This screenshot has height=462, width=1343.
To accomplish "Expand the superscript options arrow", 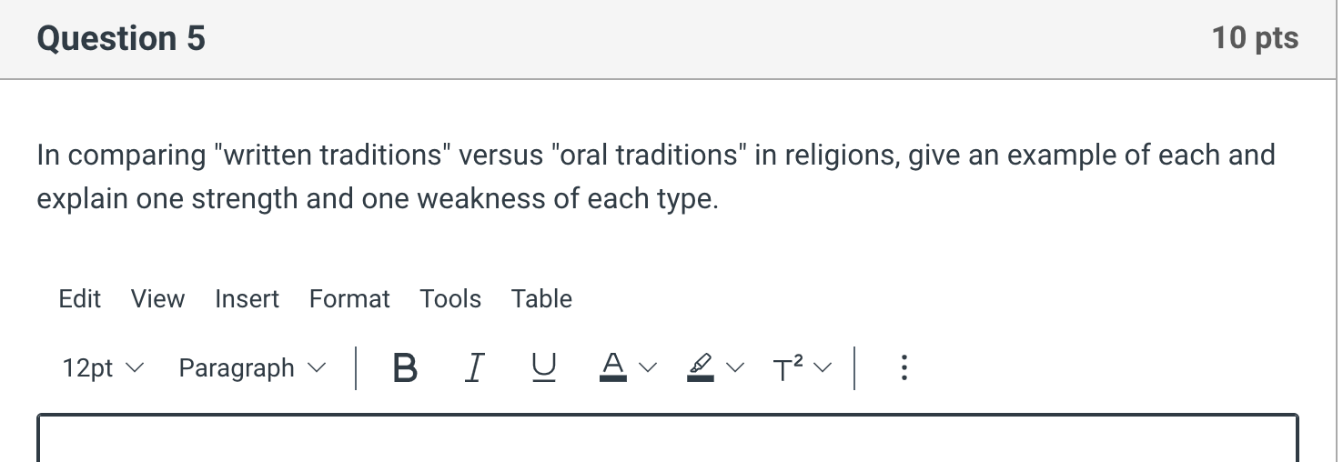I will click(x=823, y=368).
